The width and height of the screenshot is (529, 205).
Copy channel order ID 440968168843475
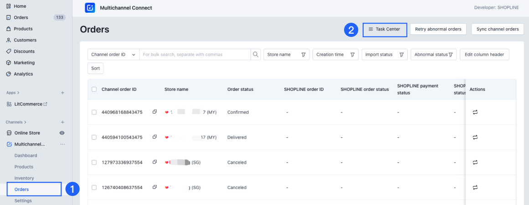coord(154,112)
